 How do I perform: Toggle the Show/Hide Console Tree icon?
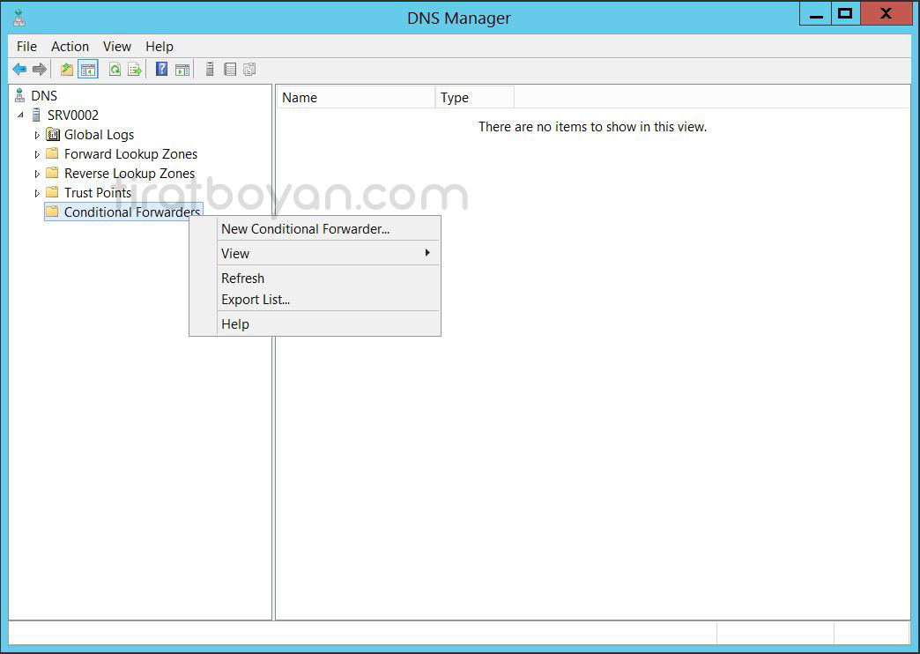pyautogui.click(x=88, y=70)
